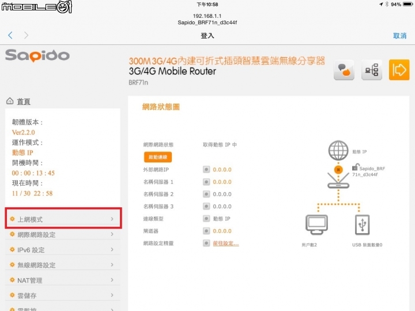The image size is (415, 311).
Task: Click status icon beside 名稱伺服器 1
Action: (206, 182)
